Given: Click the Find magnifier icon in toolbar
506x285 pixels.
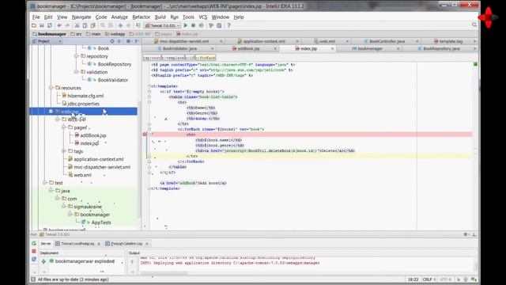Looking at the screenshot, I should tap(103, 25).
